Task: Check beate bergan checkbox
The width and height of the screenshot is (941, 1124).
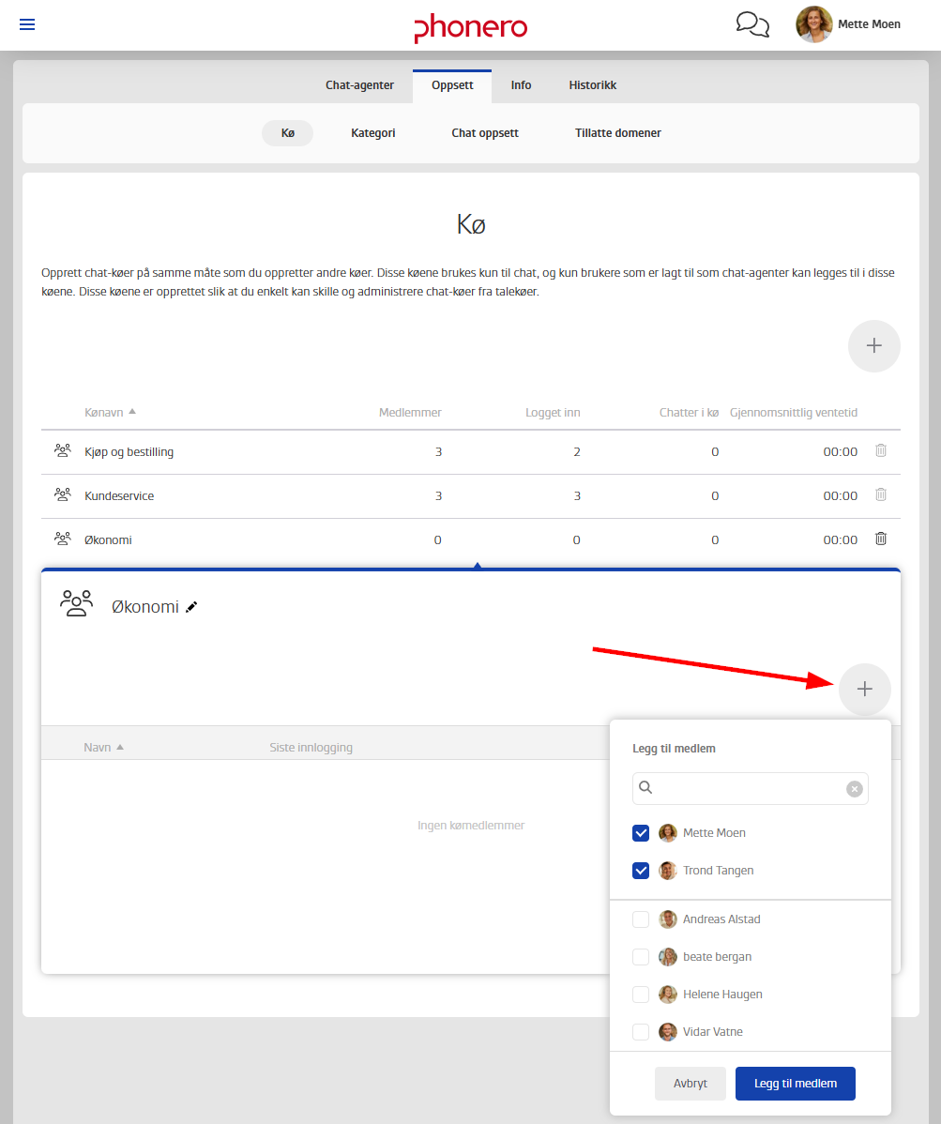Action: coord(641,957)
